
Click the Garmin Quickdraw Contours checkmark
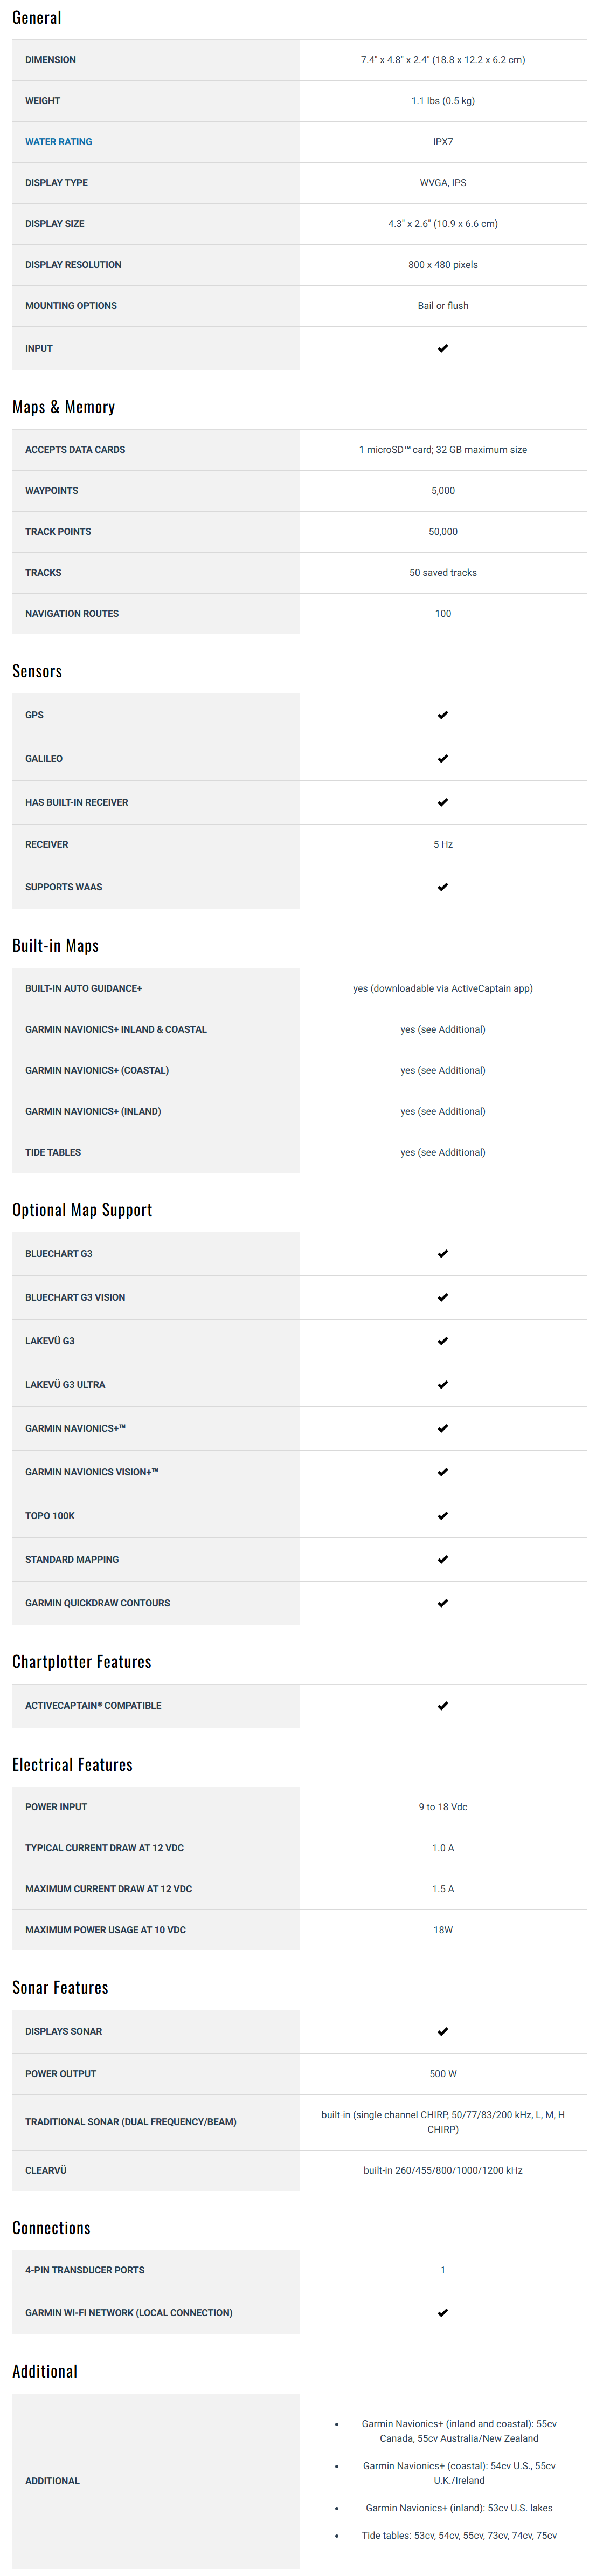click(443, 1603)
